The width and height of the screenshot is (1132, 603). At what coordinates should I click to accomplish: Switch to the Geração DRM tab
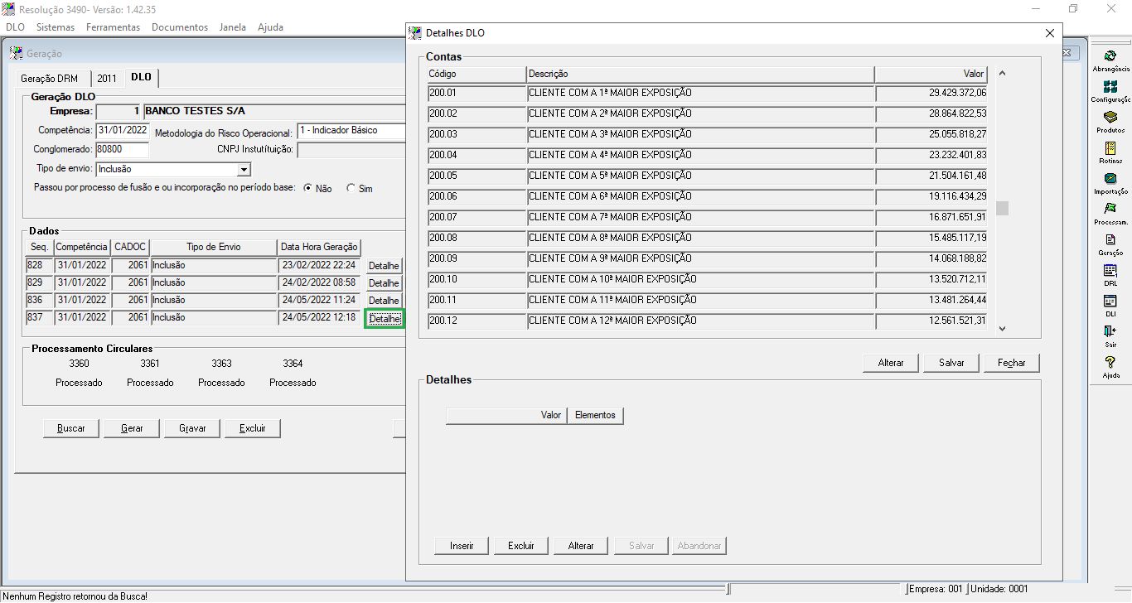pos(50,79)
